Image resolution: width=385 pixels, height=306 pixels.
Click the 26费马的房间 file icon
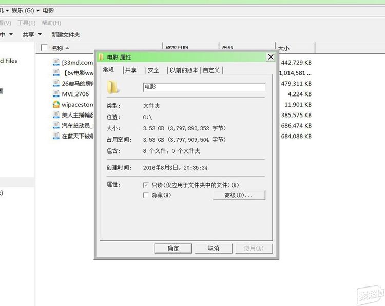tap(56, 83)
